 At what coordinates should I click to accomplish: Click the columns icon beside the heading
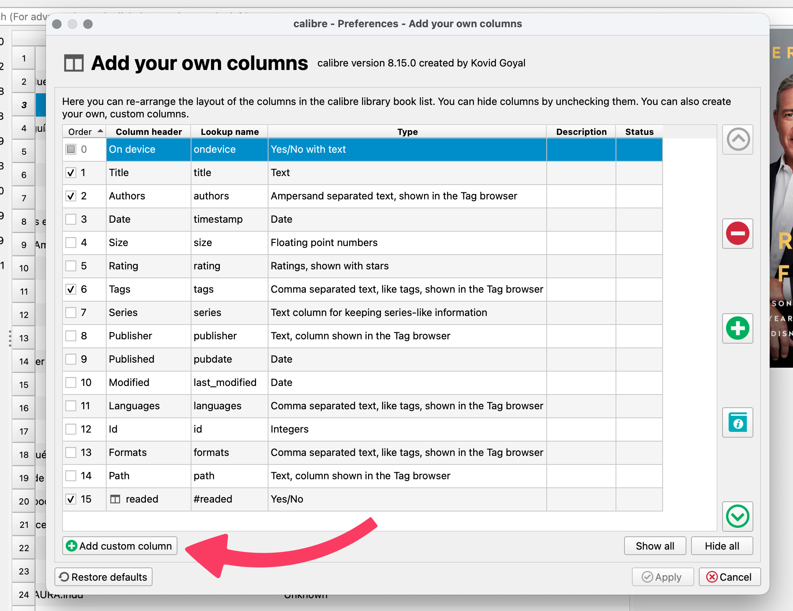click(74, 63)
